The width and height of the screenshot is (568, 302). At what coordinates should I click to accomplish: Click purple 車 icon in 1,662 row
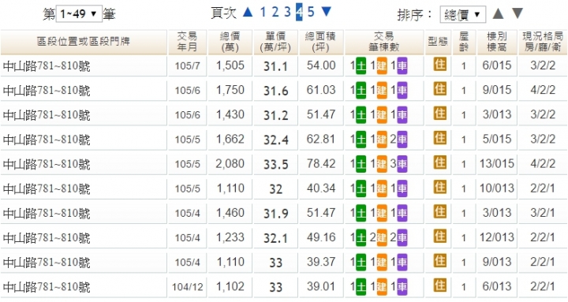tap(402, 140)
